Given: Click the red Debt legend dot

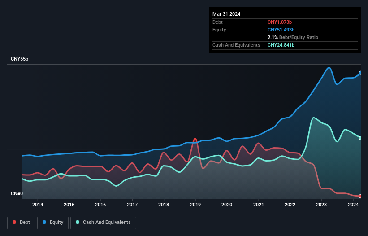Looking at the screenshot, I should 14,222.
